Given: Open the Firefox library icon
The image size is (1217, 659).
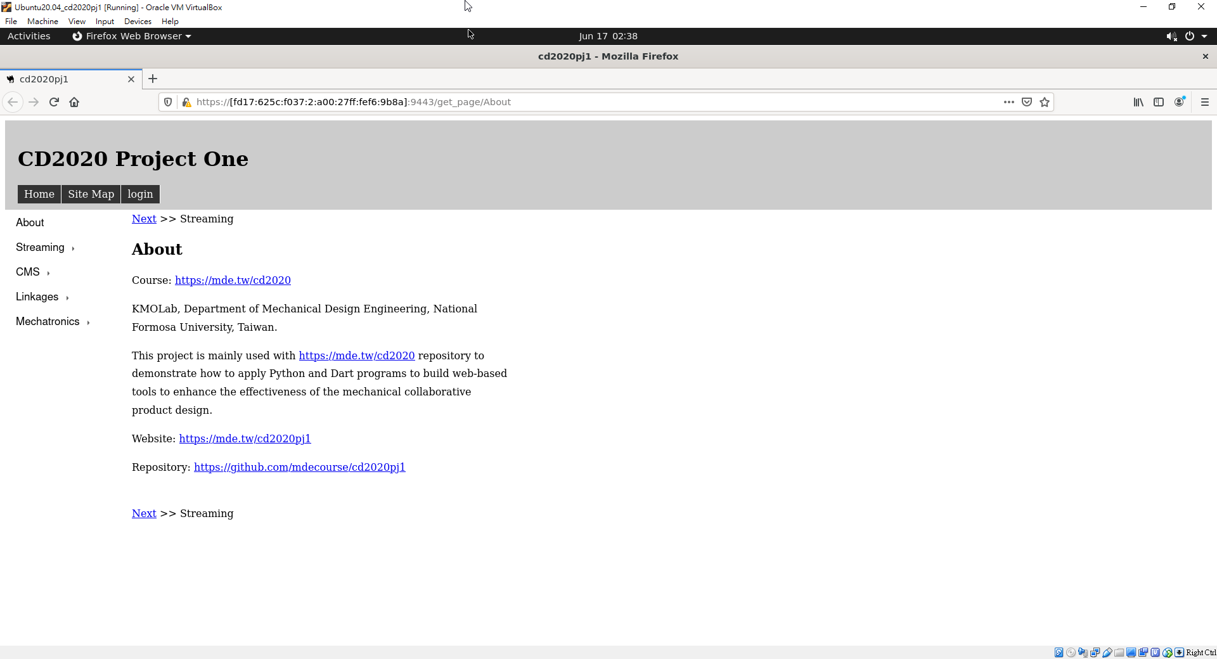Looking at the screenshot, I should pyautogui.click(x=1138, y=102).
